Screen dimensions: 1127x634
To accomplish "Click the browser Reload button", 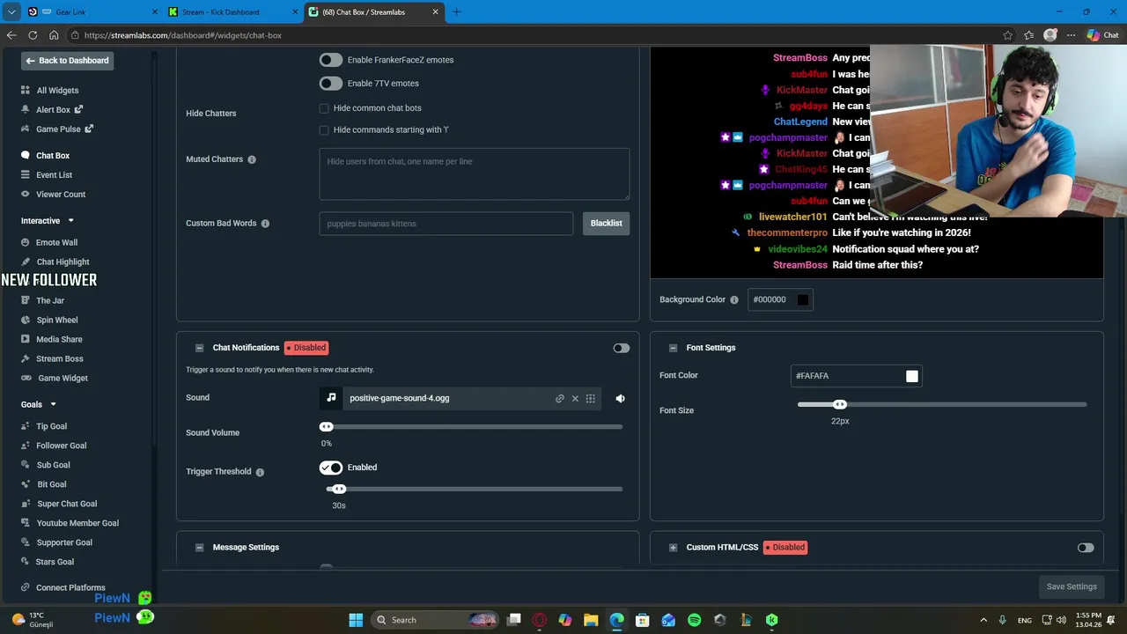I will [33, 35].
